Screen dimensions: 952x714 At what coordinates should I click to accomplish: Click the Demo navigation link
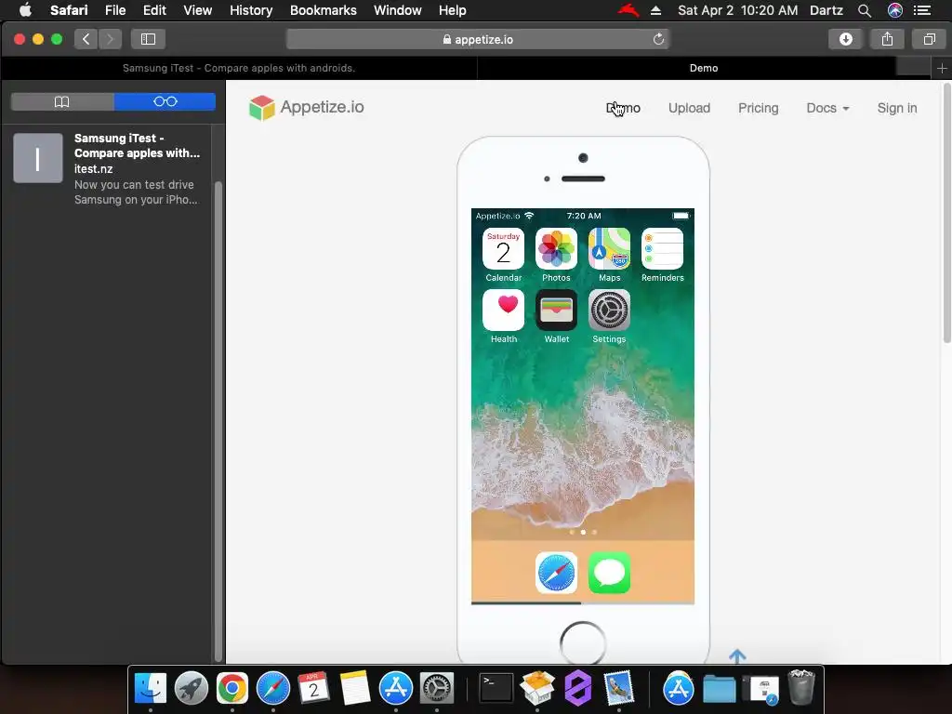click(x=623, y=108)
